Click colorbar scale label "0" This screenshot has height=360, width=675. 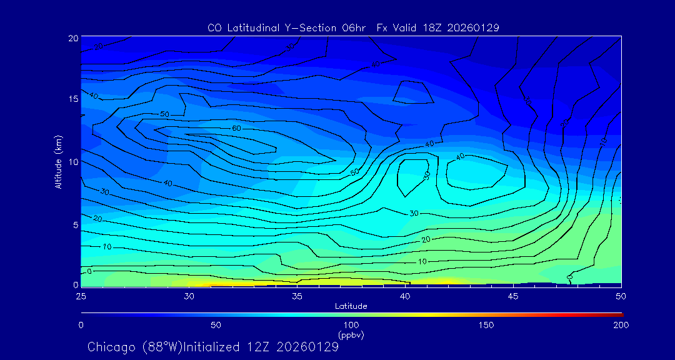(81, 325)
